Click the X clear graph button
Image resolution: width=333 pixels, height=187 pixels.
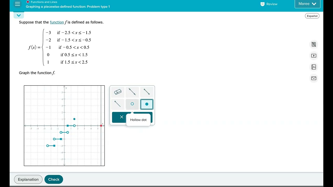121,117
